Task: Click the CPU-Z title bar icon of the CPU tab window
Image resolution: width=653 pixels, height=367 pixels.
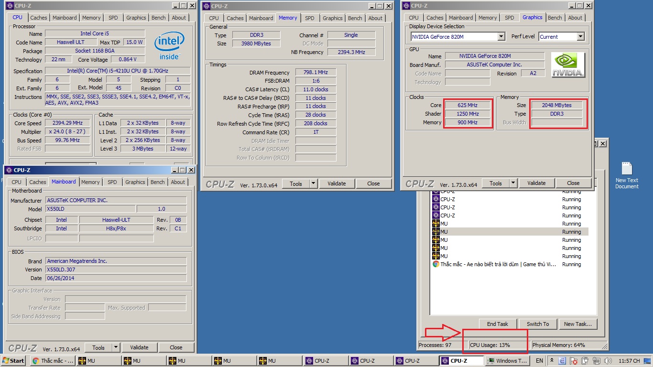Action: pos(9,6)
